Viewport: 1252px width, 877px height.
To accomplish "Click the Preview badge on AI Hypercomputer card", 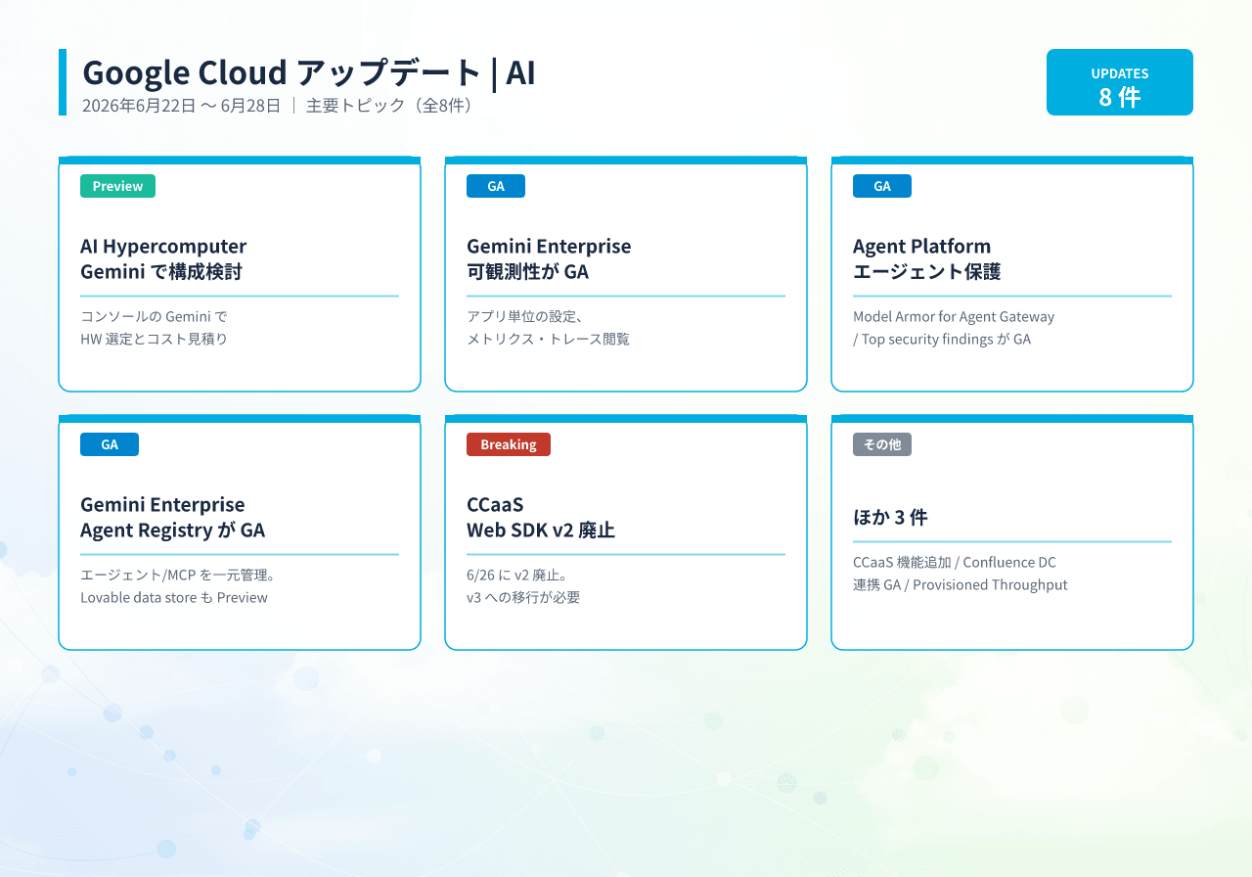I will (117, 186).
